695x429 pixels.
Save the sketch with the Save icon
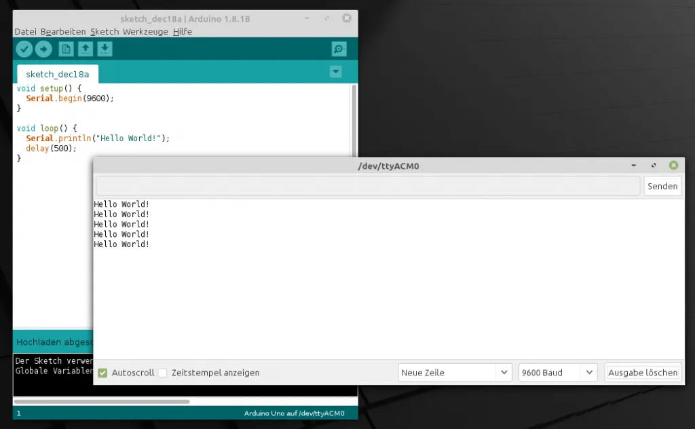click(104, 48)
